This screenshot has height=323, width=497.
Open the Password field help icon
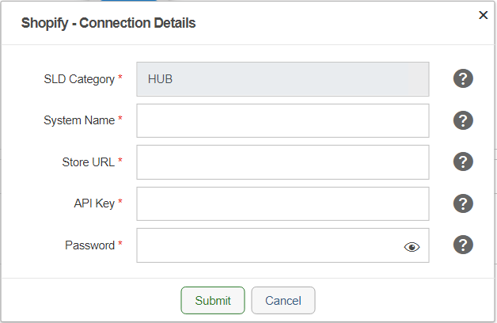point(463,245)
